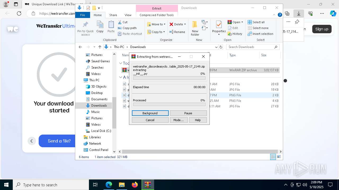
Task: Click the navigation pane vertical scrollbar
Action: pyautogui.click(x=114, y=113)
